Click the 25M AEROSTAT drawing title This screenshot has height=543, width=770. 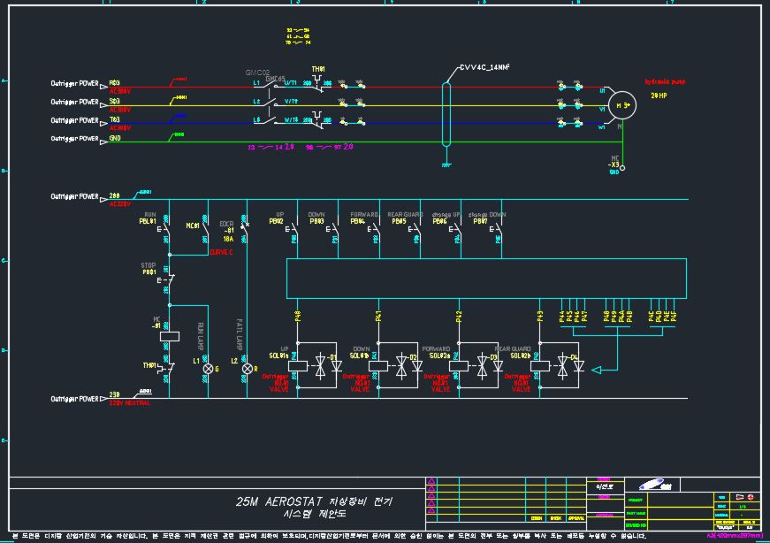coord(315,501)
